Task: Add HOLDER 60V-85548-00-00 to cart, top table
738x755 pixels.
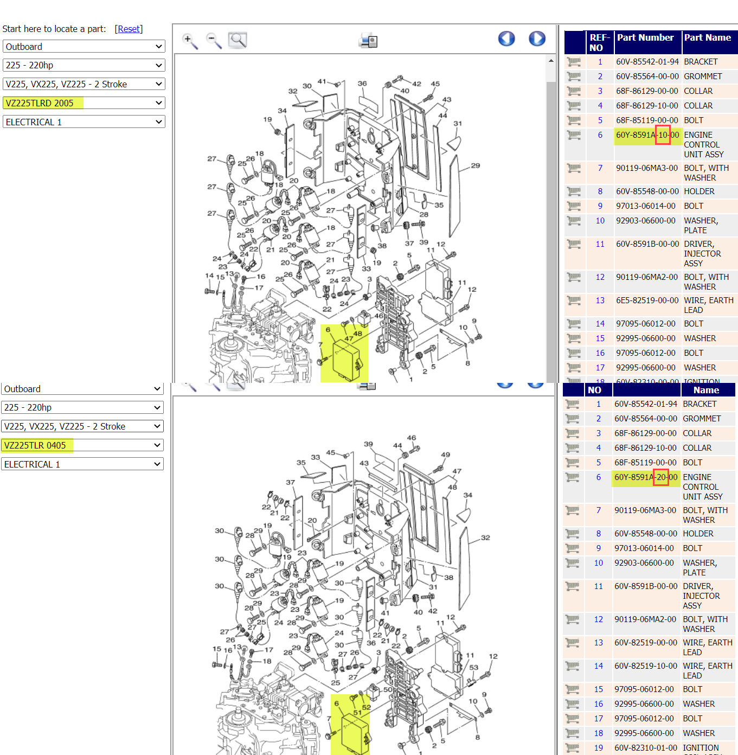Action: (574, 191)
